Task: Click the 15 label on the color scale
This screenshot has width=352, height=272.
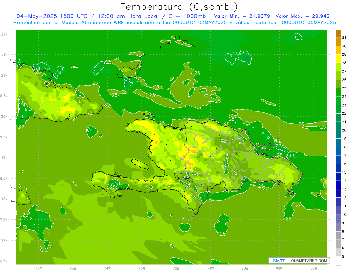Action: (x=344, y=172)
